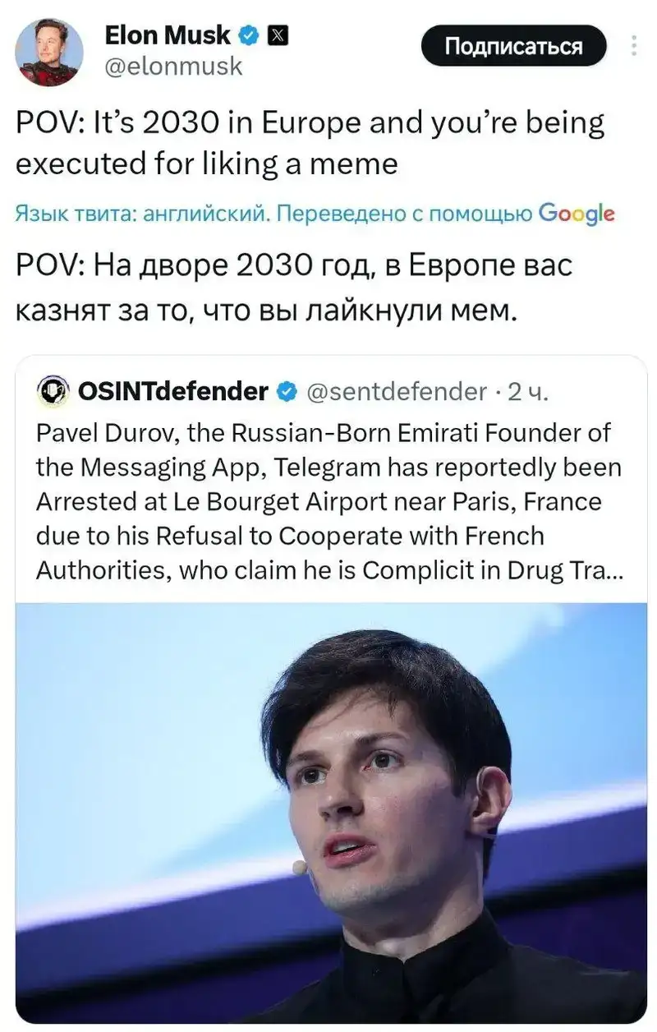Click the black X affiliation badge

click(277, 35)
